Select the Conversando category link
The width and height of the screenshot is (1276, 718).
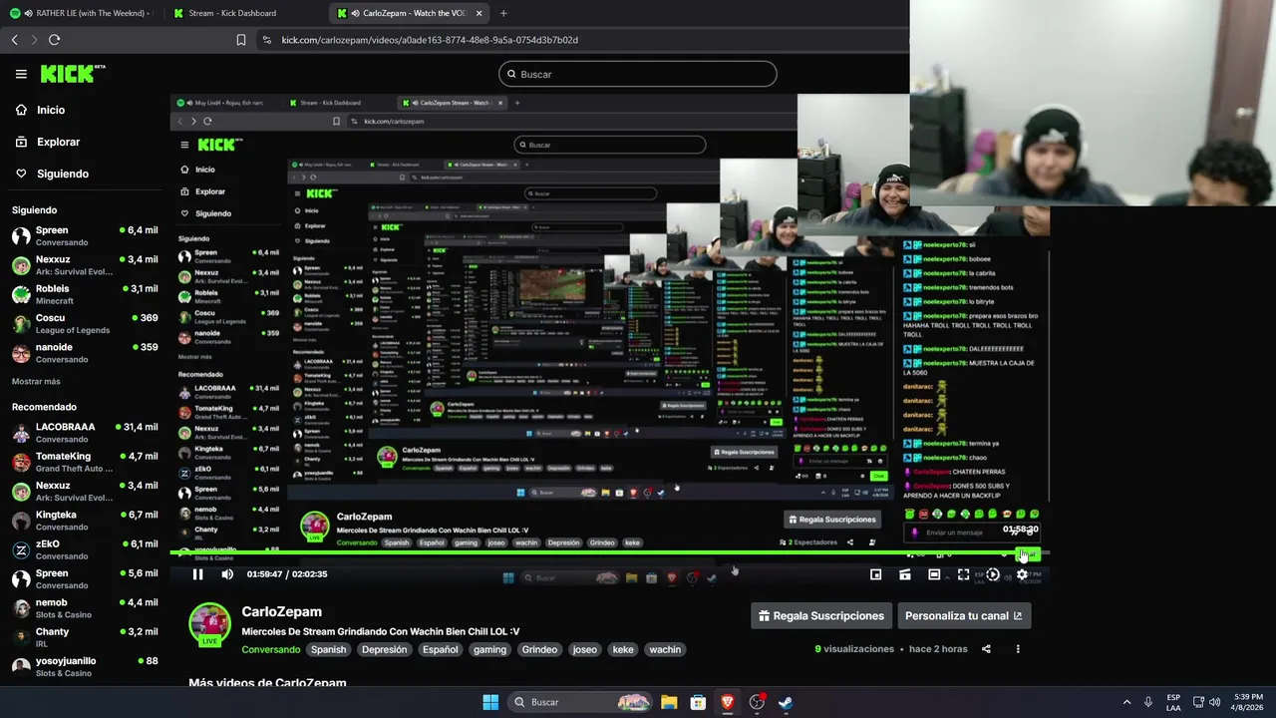270,649
